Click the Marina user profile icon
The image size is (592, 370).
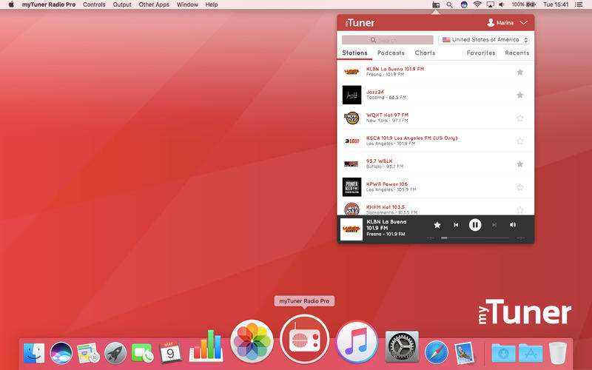(x=491, y=23)
